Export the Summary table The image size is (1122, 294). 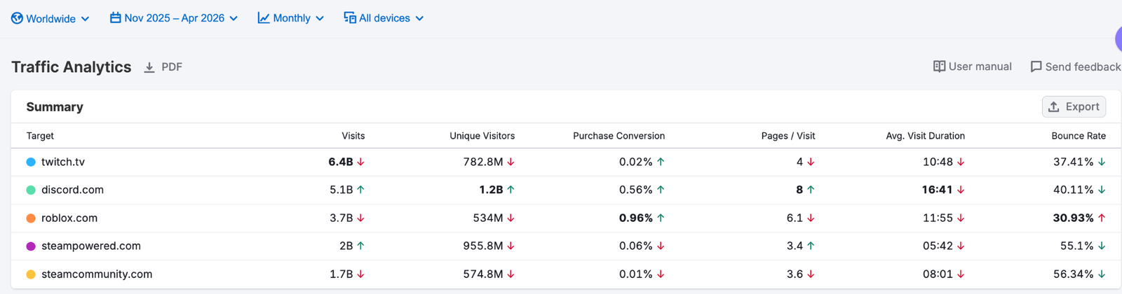[x=1074, y=106]
